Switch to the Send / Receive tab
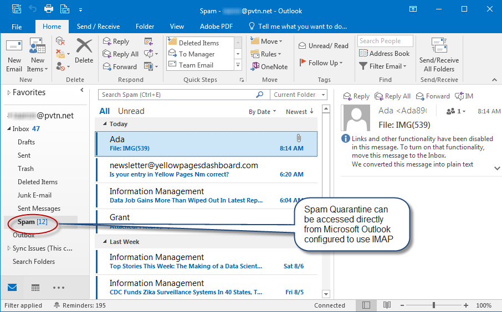The height and width of the screenshot is (312, 502). coord(98,26)
